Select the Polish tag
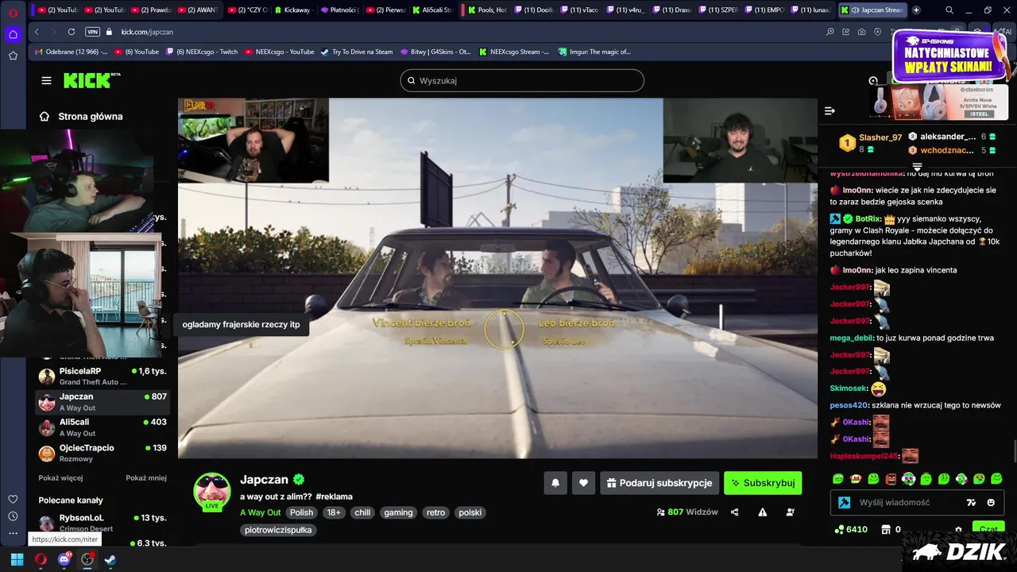The image size is (1017, 572). [x=301, y=512]
